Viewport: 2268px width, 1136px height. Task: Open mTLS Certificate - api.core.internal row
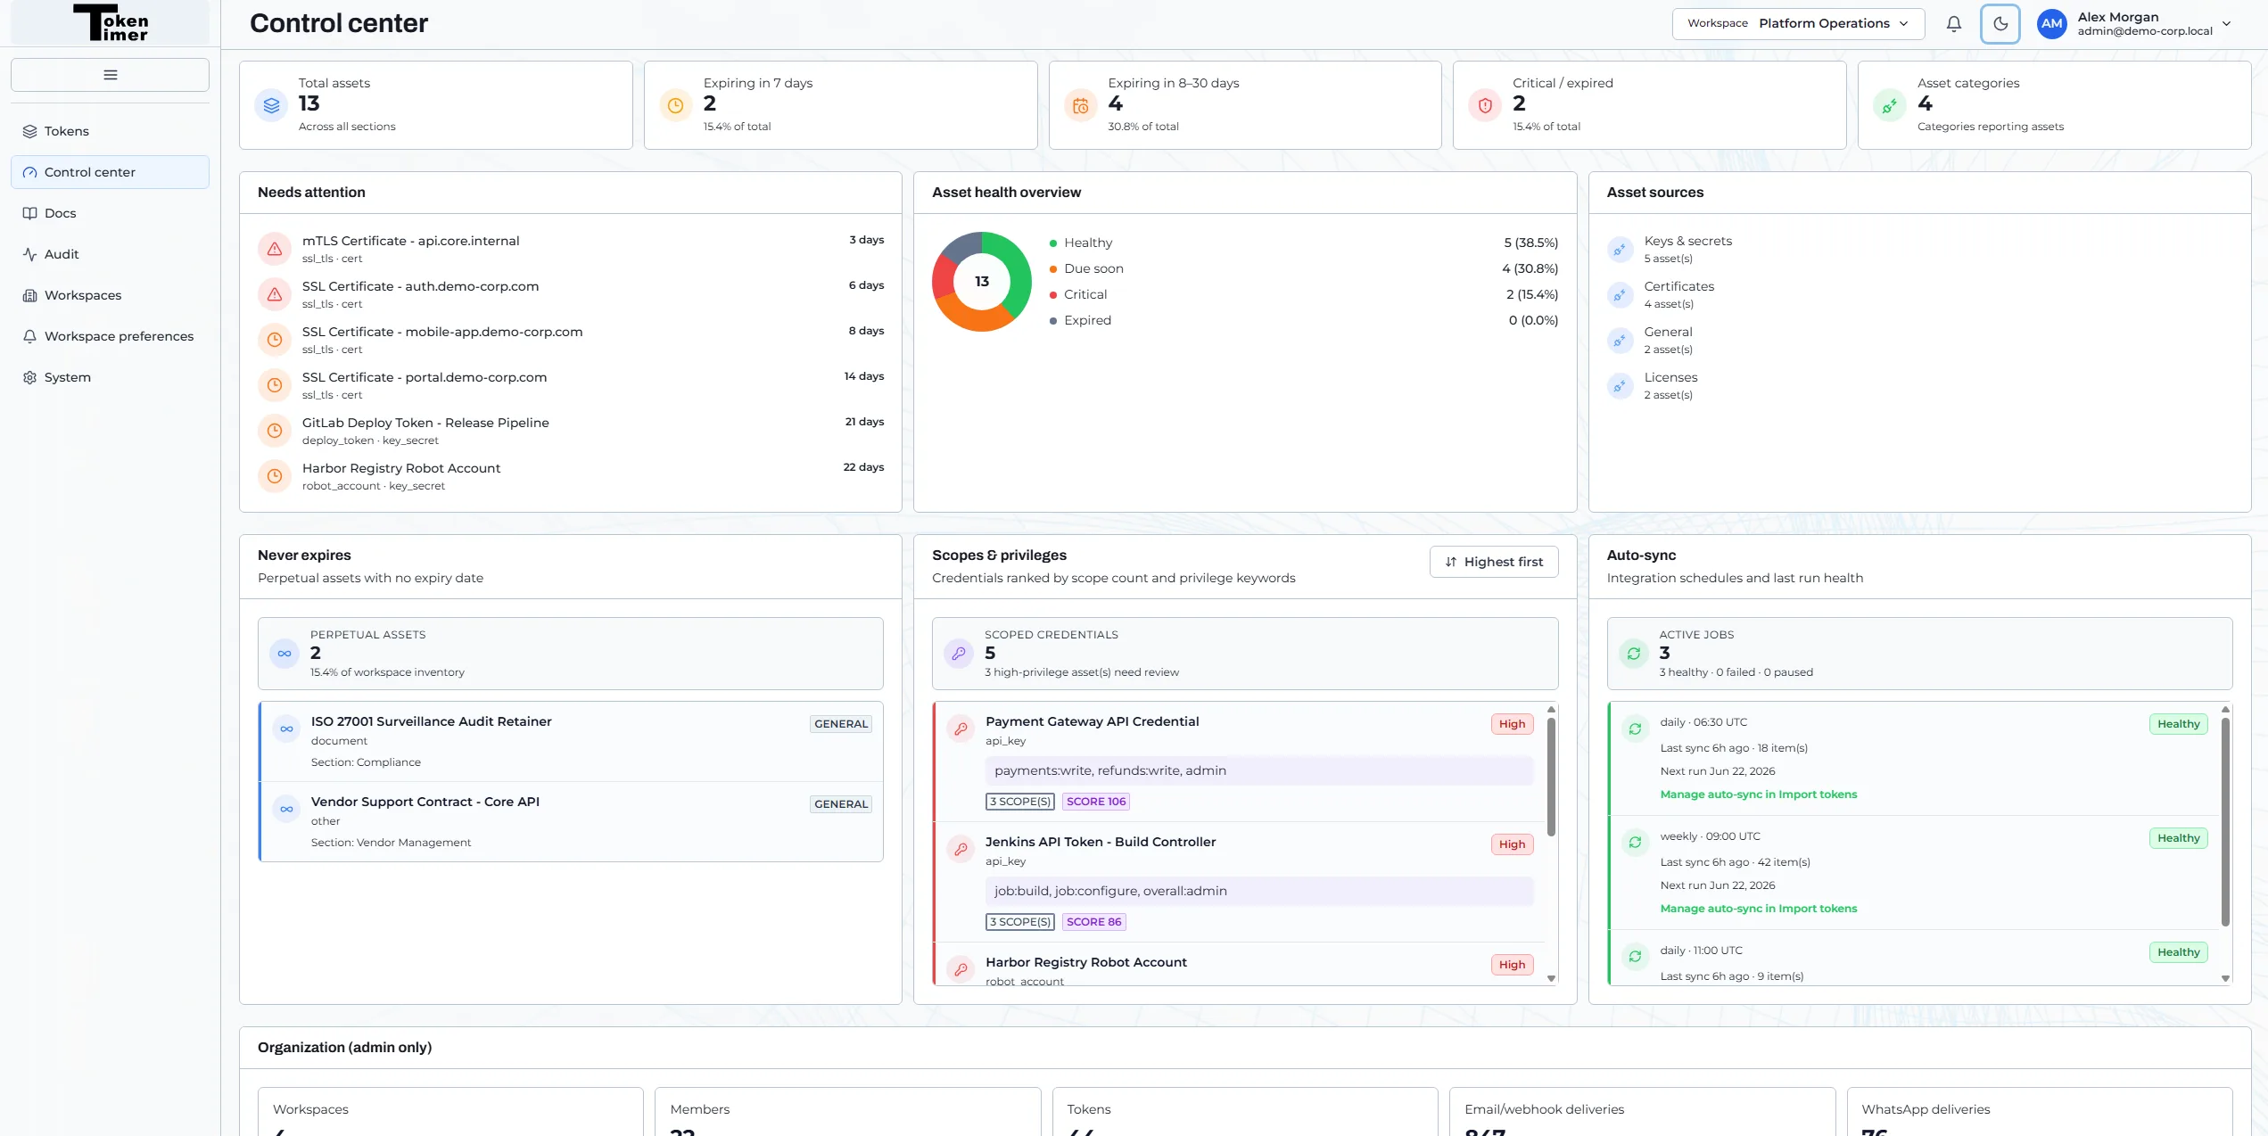571,249
